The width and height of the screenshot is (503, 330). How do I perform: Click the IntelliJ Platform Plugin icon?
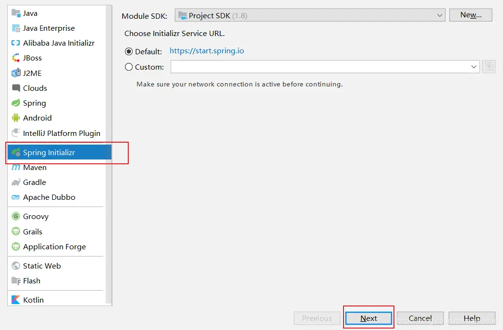coord(16,133)
